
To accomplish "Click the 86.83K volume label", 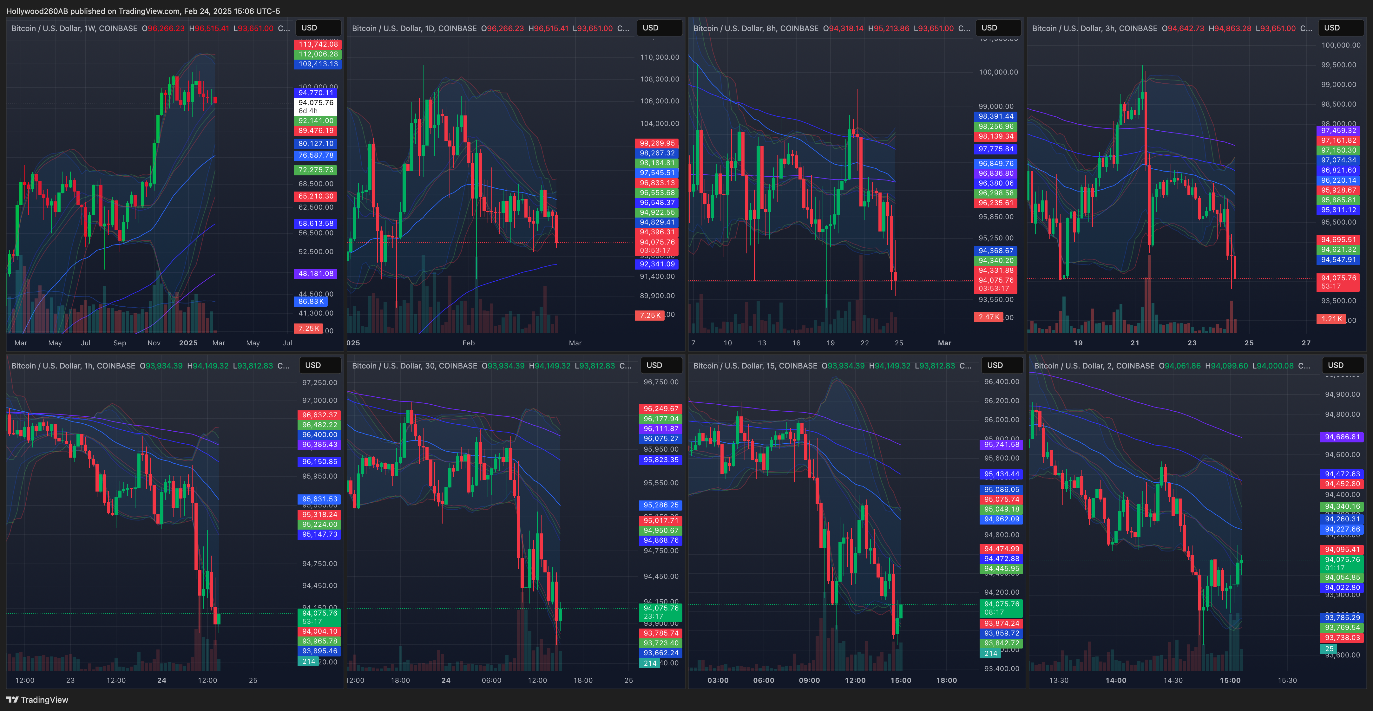I will (x=311, y=302).
